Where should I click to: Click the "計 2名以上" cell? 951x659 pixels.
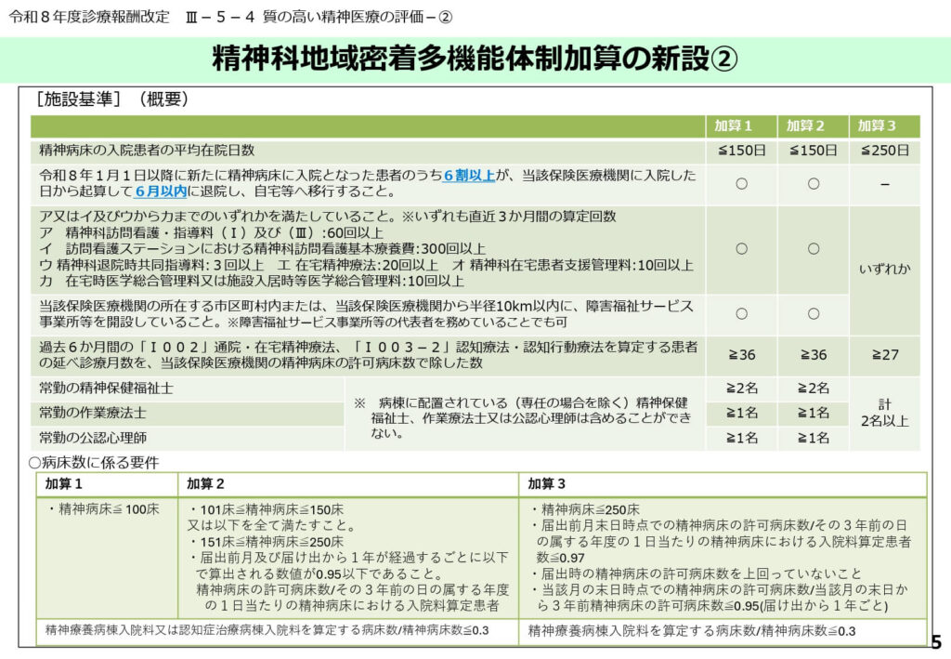point(884,413)
